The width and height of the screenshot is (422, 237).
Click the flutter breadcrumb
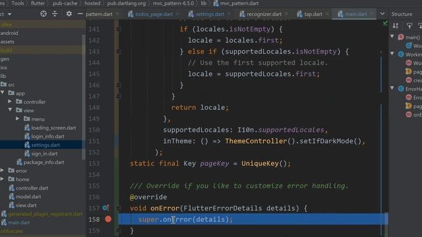point(38,3)
